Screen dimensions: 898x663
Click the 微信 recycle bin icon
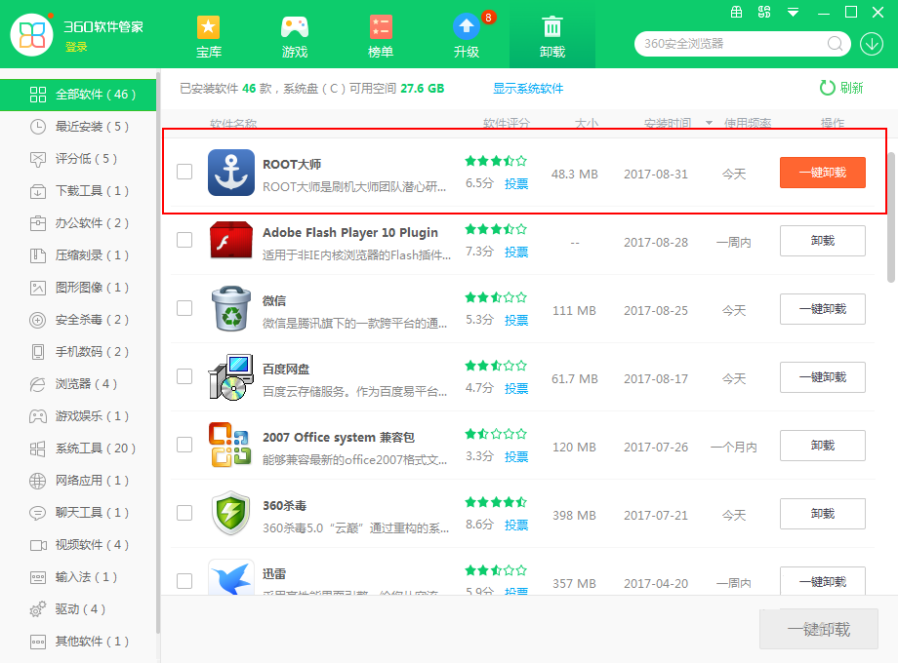(230, 308)
